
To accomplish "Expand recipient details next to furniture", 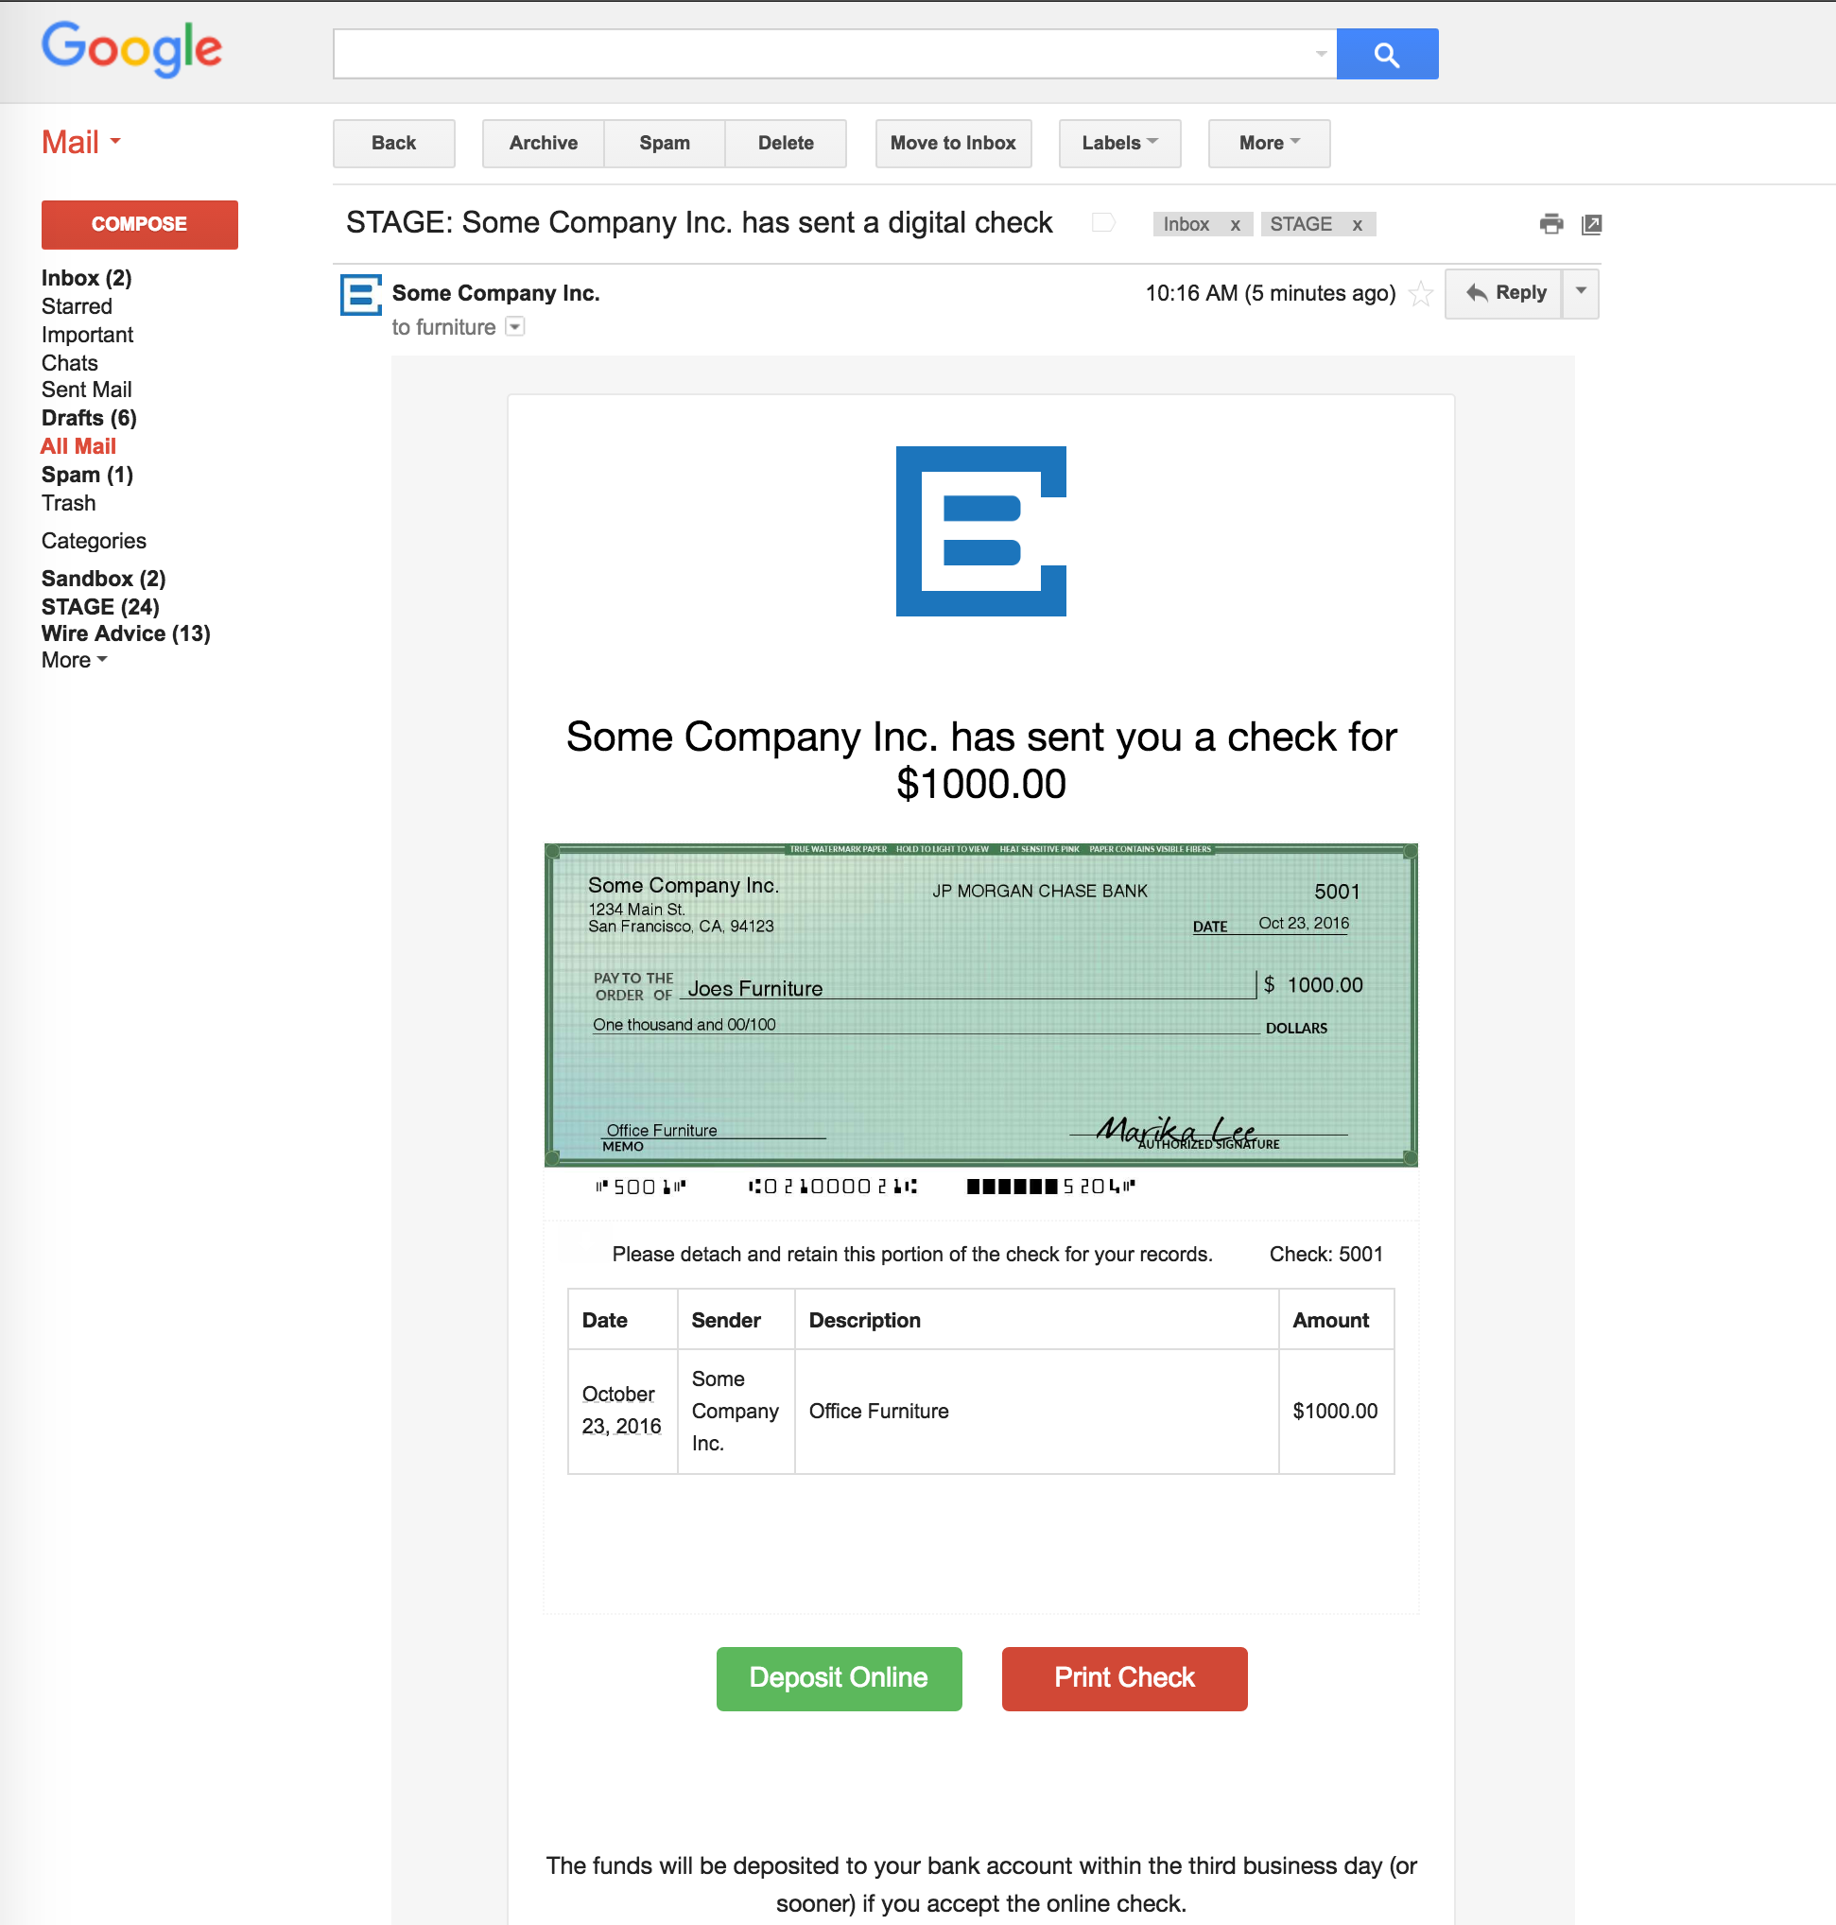I will [515, 327].
